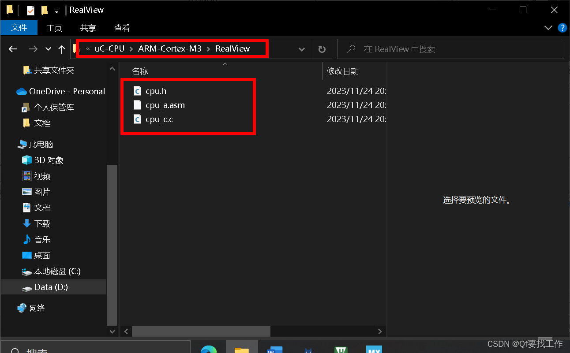Image resolution: width=570 pixels, height=353 pixels.
Task: Open the 图片 folder
Action: (x=42, y=192)
